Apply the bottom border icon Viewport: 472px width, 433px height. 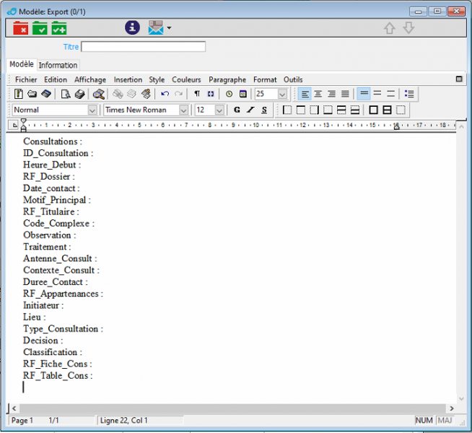(x=328, y=110)
